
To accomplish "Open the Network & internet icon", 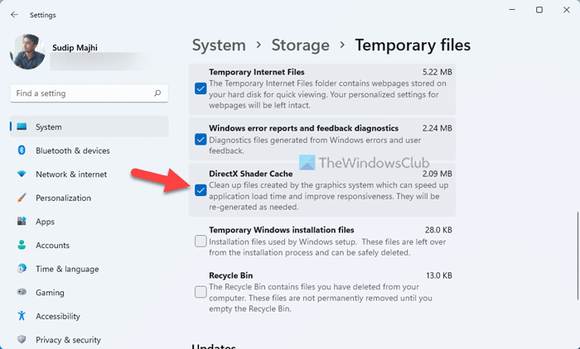I will pyautogui.click(x=22, y=174).
